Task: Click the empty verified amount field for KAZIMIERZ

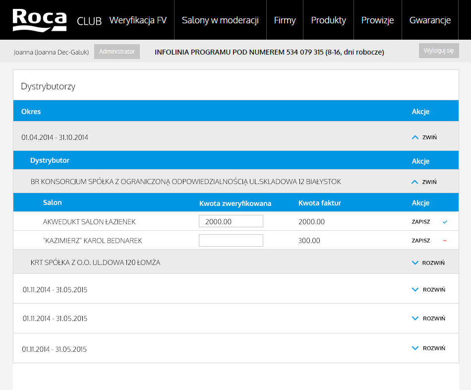Action: pyautogui.click(x=231, y=240)
